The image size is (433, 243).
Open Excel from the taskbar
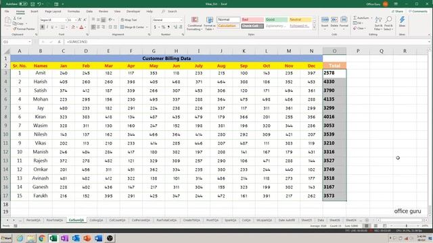(x=53, y=238)
